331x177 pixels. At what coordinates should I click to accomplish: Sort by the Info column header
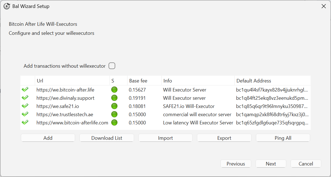[198, 81]
